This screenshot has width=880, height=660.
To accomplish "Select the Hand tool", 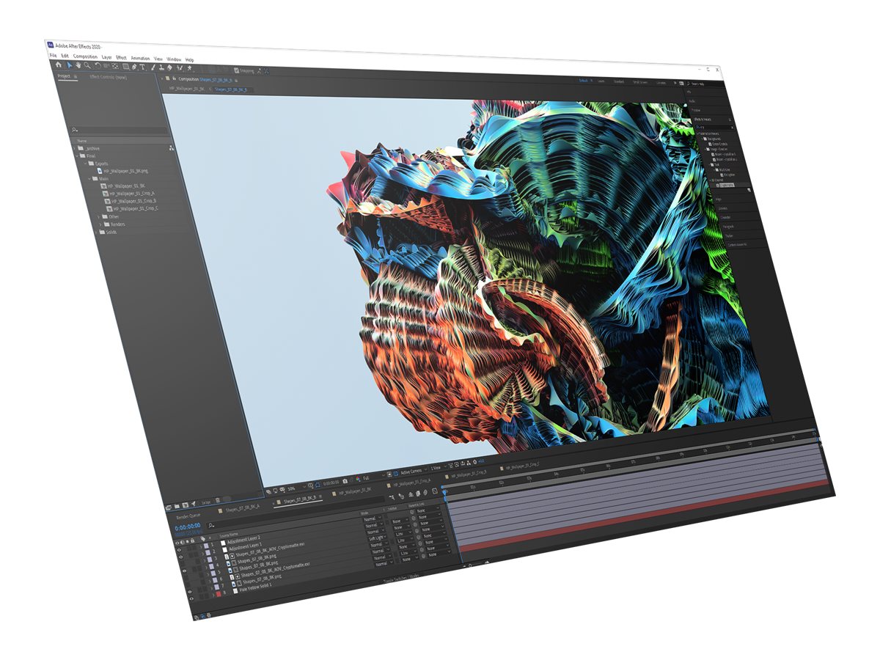I will (x=78, y=65).
